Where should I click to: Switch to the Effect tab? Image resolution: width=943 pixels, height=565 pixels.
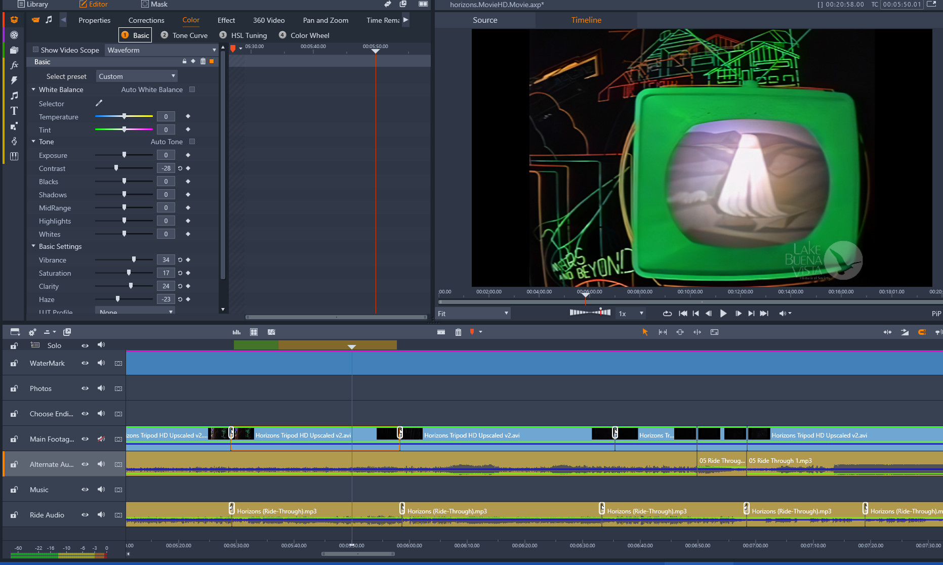[x=226, y=20]
